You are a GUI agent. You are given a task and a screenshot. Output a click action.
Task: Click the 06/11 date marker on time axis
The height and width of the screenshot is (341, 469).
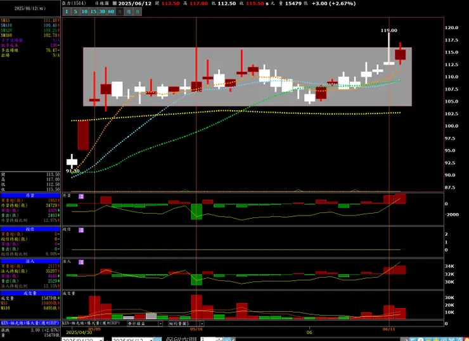389,329
